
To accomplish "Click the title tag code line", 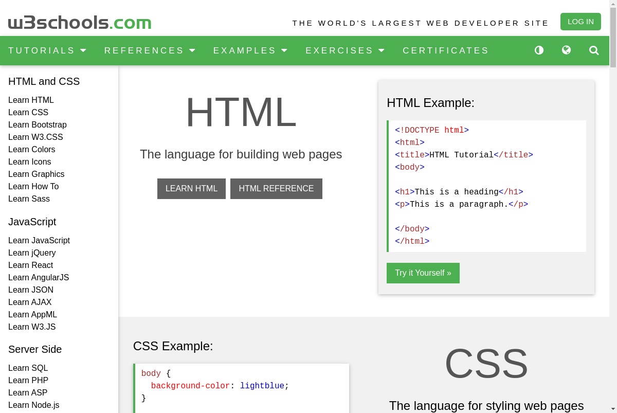I will pyautogui.click(x=464, y=155).
